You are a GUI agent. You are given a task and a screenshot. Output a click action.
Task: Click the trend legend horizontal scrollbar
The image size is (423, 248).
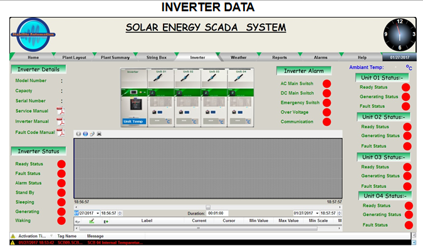199,229
